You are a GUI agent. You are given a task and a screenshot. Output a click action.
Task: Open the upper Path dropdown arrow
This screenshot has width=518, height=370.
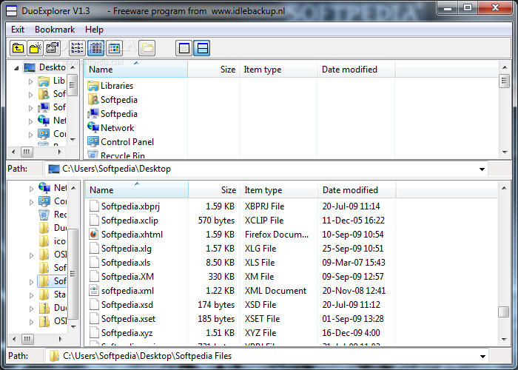pyautogui.click(x=482, y=169)
